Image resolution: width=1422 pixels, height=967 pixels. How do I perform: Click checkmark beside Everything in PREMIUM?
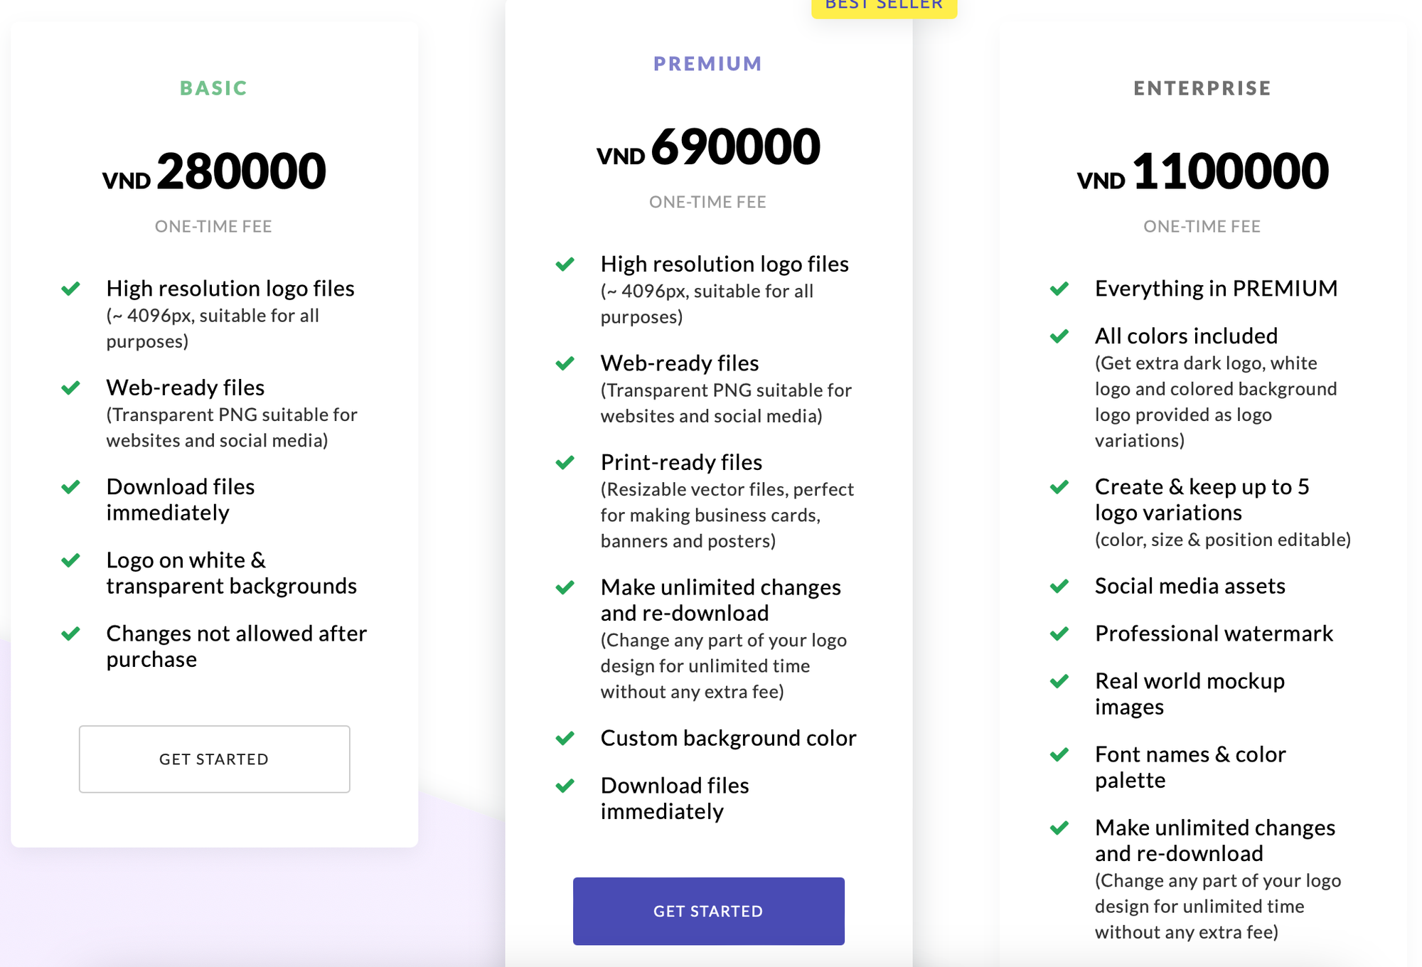point(1059,289)
